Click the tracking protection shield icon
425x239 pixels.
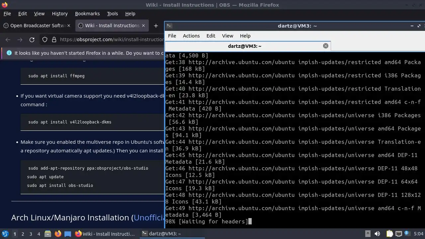pyautogui.click(x=45, y=40)
